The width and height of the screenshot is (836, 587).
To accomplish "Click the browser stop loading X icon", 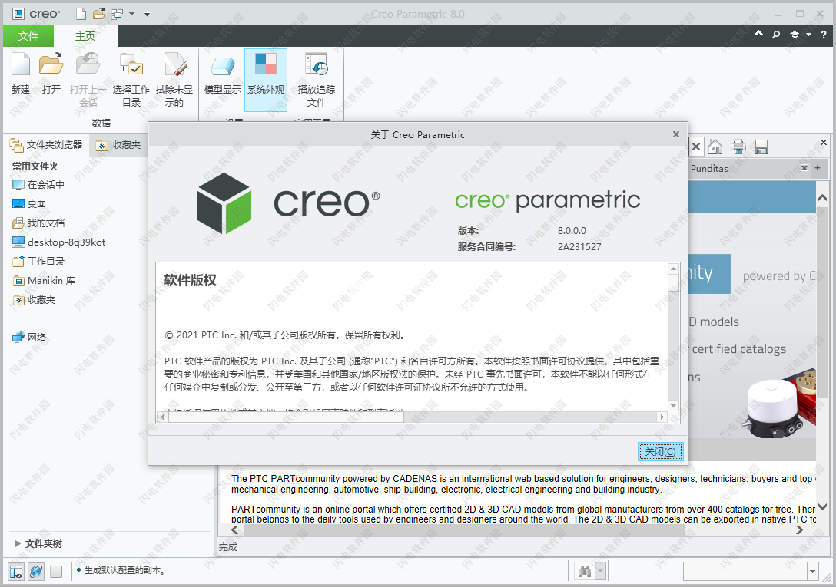I will (696, 147).
